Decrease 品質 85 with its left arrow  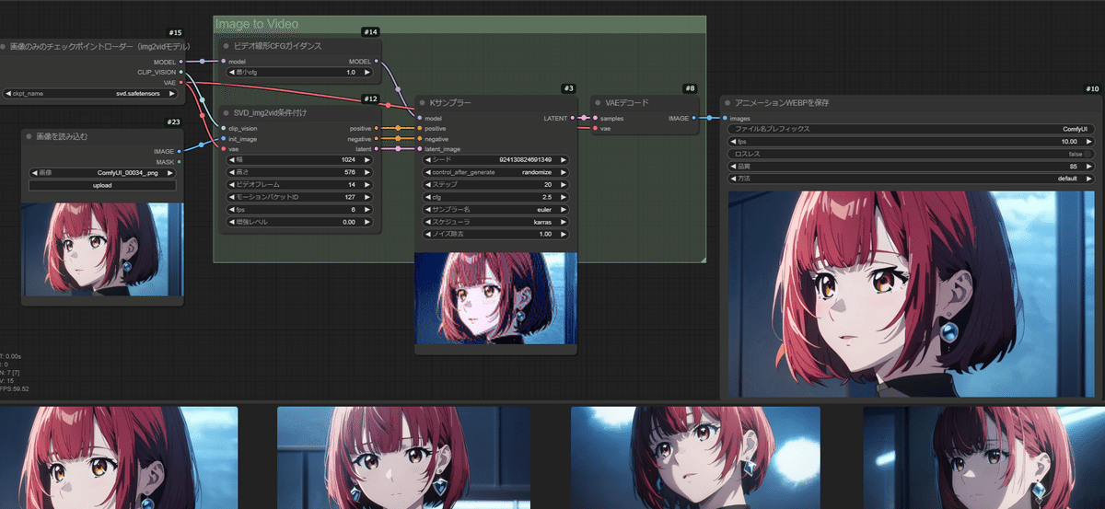pos(733,167)
